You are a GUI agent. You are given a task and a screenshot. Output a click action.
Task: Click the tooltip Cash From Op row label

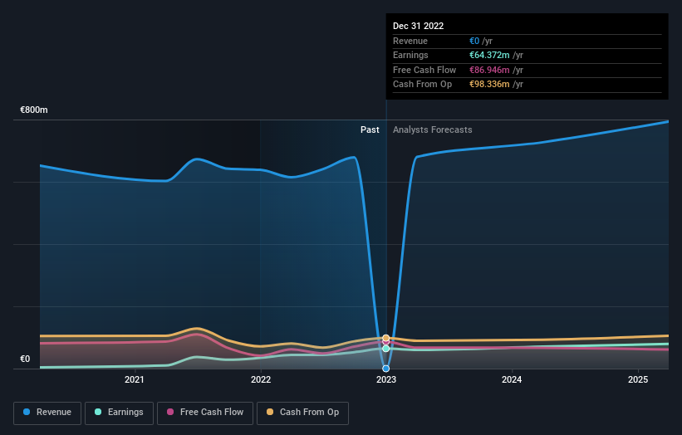(422, 85)
